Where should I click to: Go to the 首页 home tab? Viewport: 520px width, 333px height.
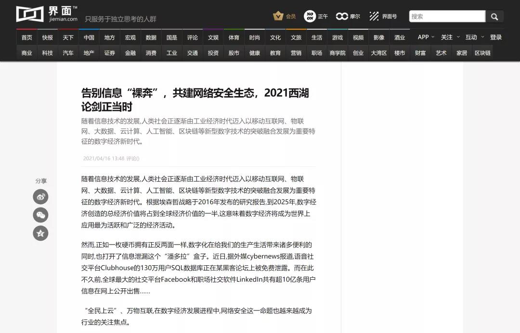[x=27, y=37]
